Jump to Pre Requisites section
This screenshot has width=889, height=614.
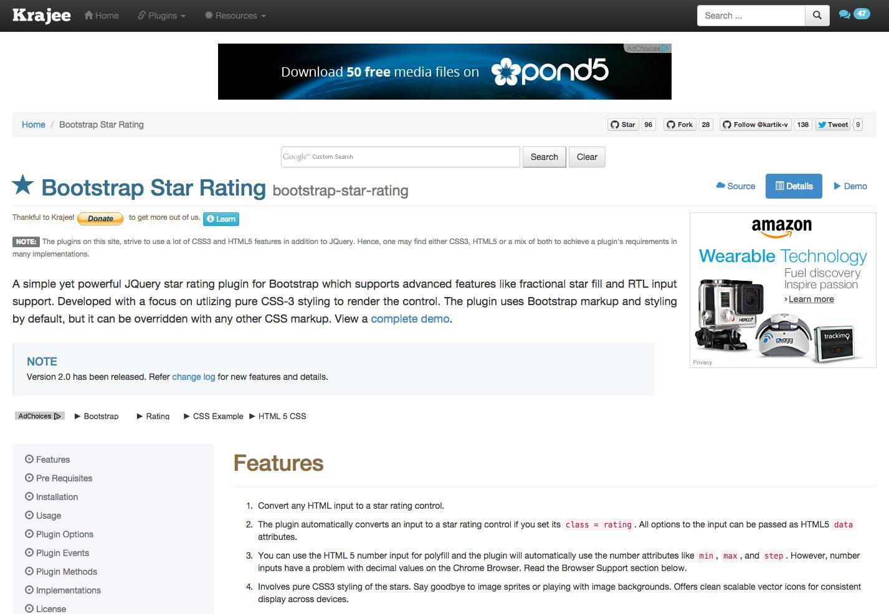coord(64,478)
